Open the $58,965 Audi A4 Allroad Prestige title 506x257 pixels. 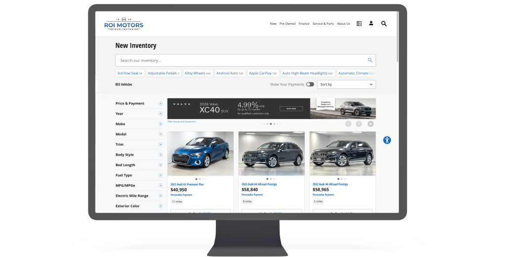tap(330, 184)
